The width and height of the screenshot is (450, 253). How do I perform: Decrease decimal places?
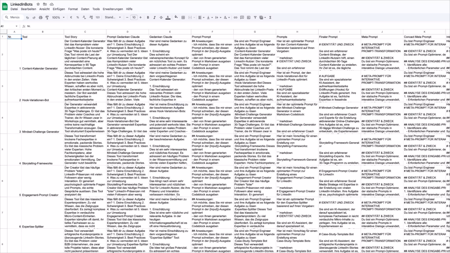tap(84, 18)
